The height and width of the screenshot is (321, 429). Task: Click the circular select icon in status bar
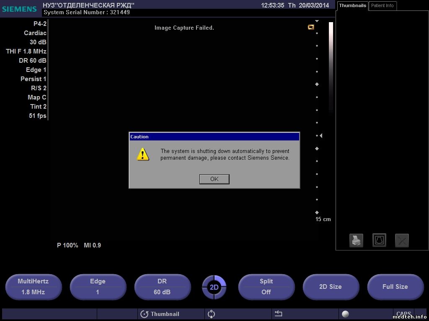[x=211, y=314]
